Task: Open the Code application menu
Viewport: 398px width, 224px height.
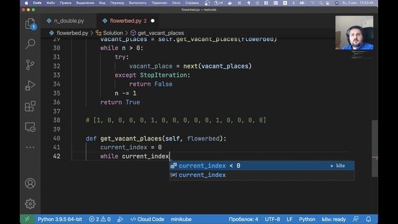Action: click(x=37, y=3)
